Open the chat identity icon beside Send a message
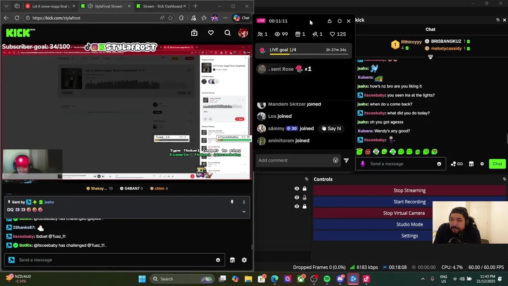The height and width of the screenshot is (286, 508). [12, 260]
